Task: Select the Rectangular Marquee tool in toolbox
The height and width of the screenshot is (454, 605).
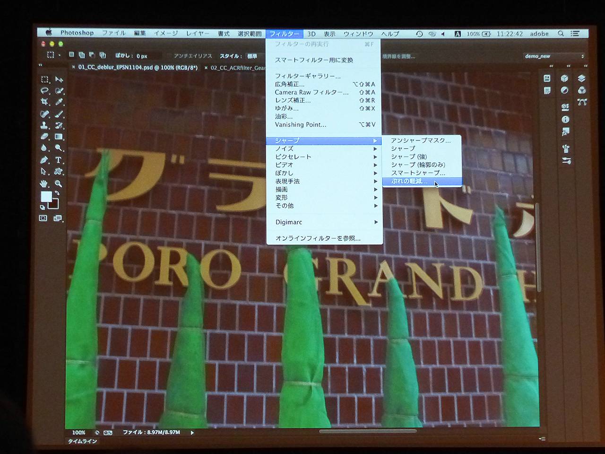Action: click(x=45, y=79)
